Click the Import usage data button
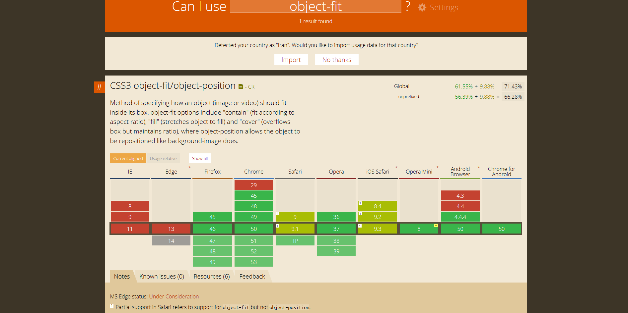The width and height of the screenshot is (628, 313). [291, 60]
